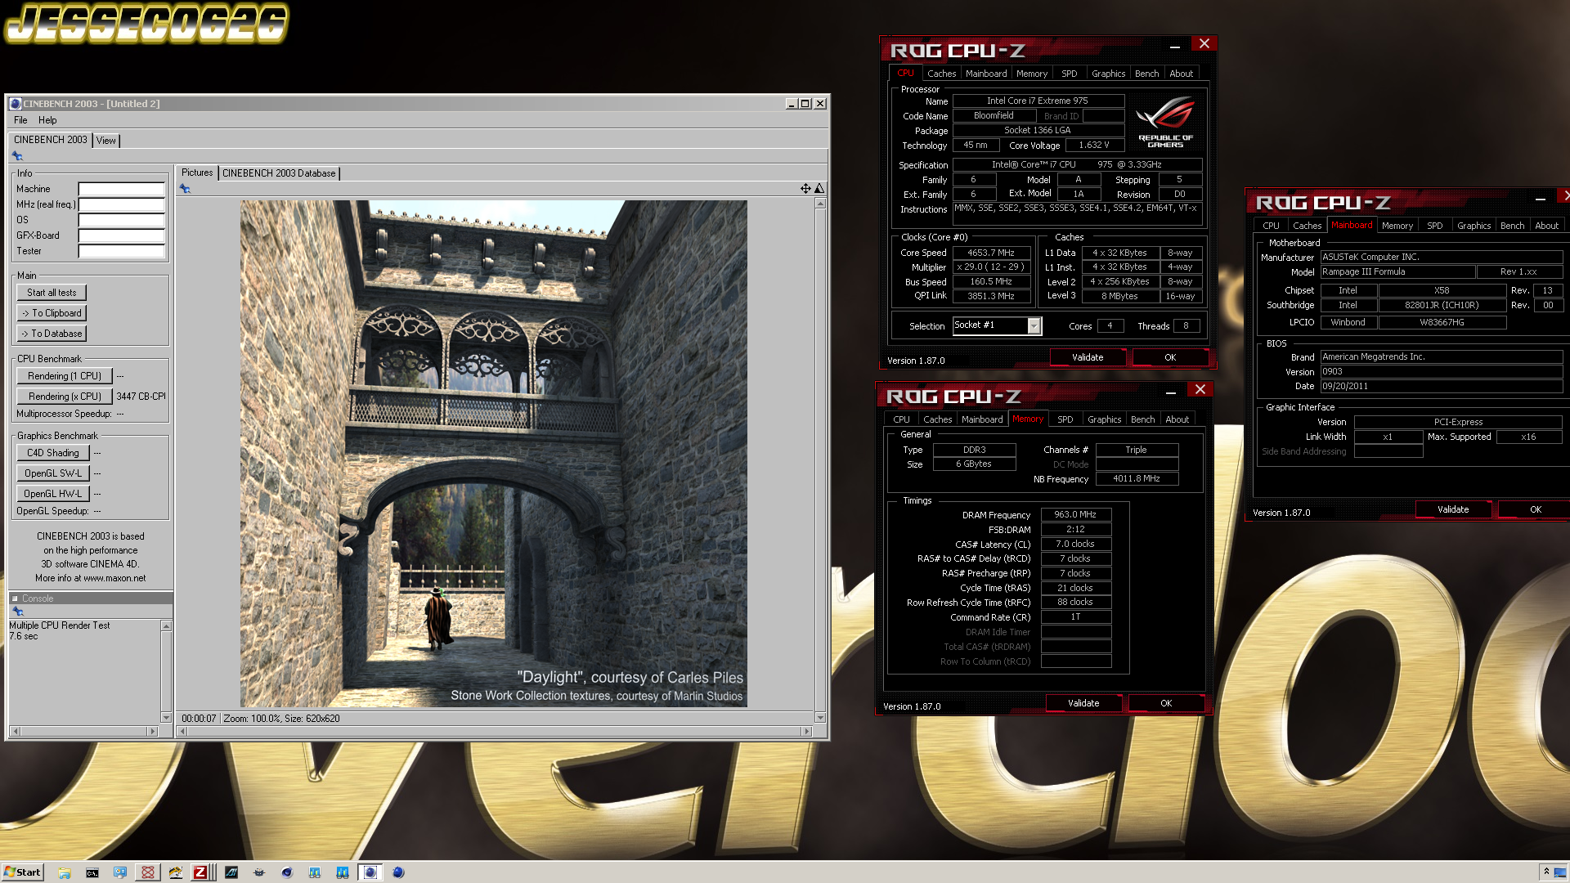The height and width of the screenshot is (883, 1570).
Task: Click the To Database button
Action: pyautogui.click(x=52, y=334)
